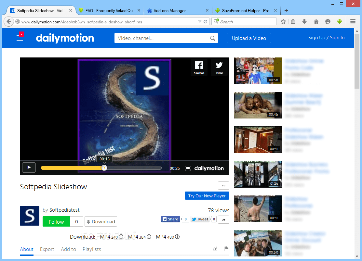Click Try Our New Player button
Screen dimensions: 362x261
[x=207, y=196]
